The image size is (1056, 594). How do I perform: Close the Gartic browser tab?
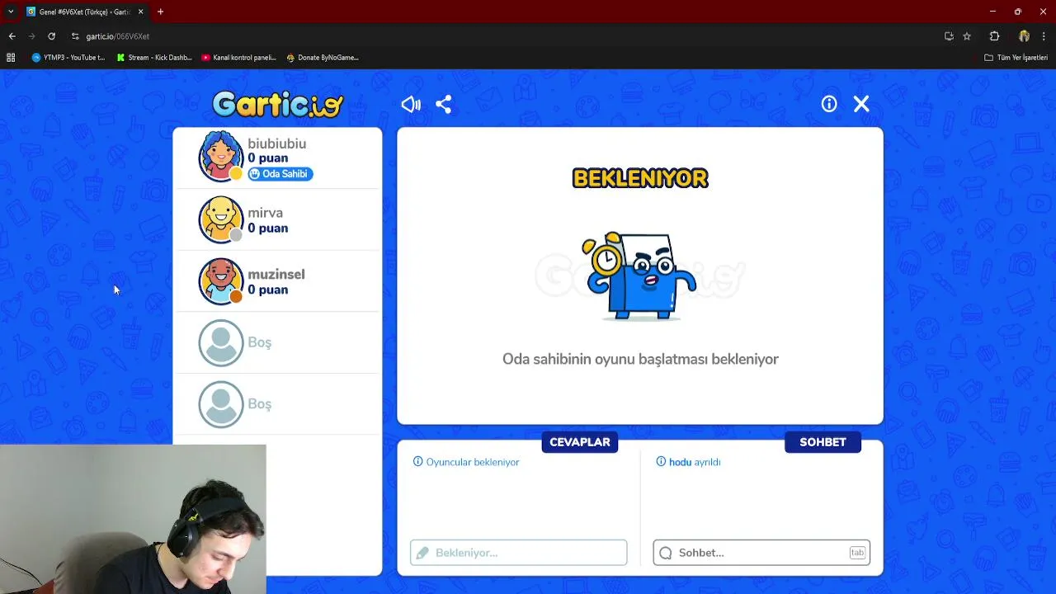click(140, 12)
